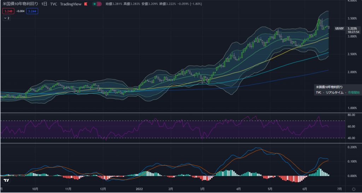
Task: Open chart settings gear at bottom-right
Action: (354, 189)
